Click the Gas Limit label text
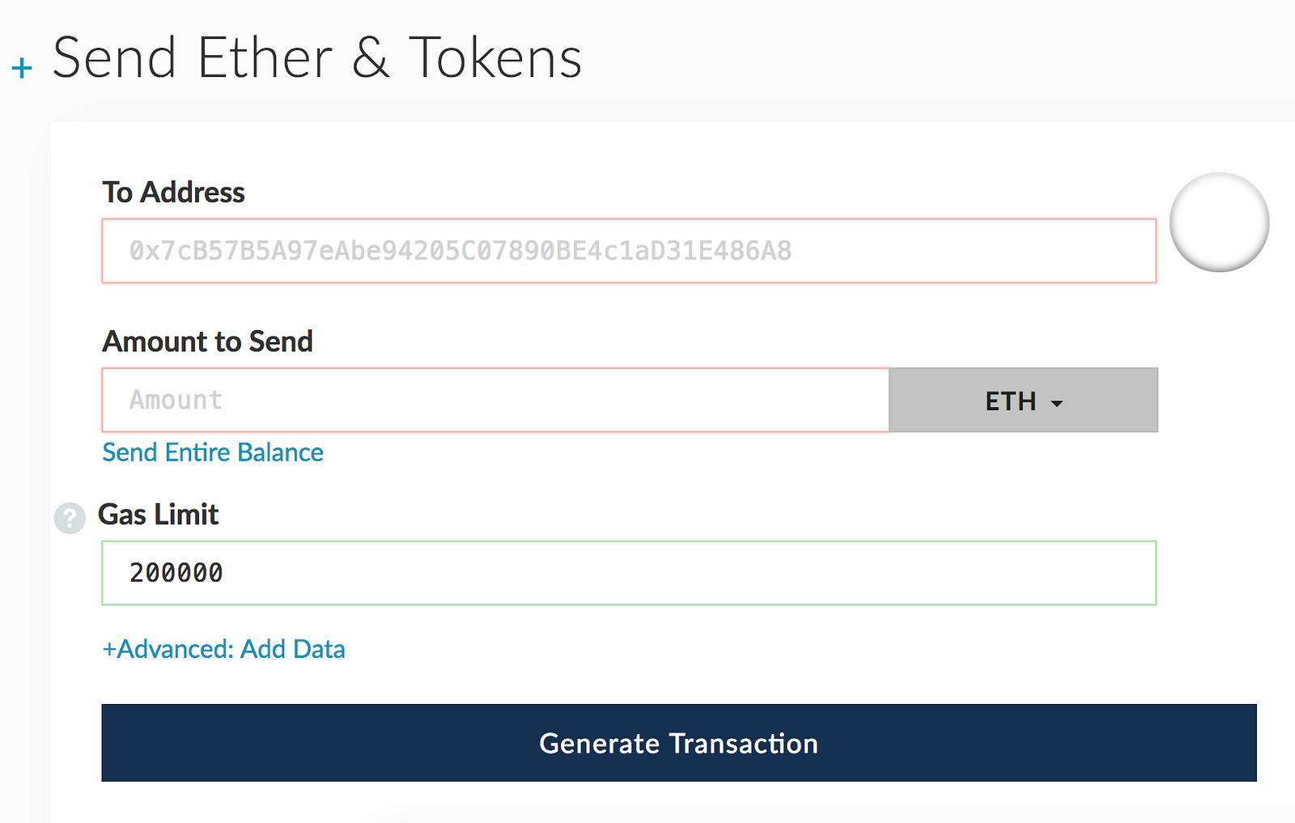Viewport: 1295px width, 823px height. (159, 515)
